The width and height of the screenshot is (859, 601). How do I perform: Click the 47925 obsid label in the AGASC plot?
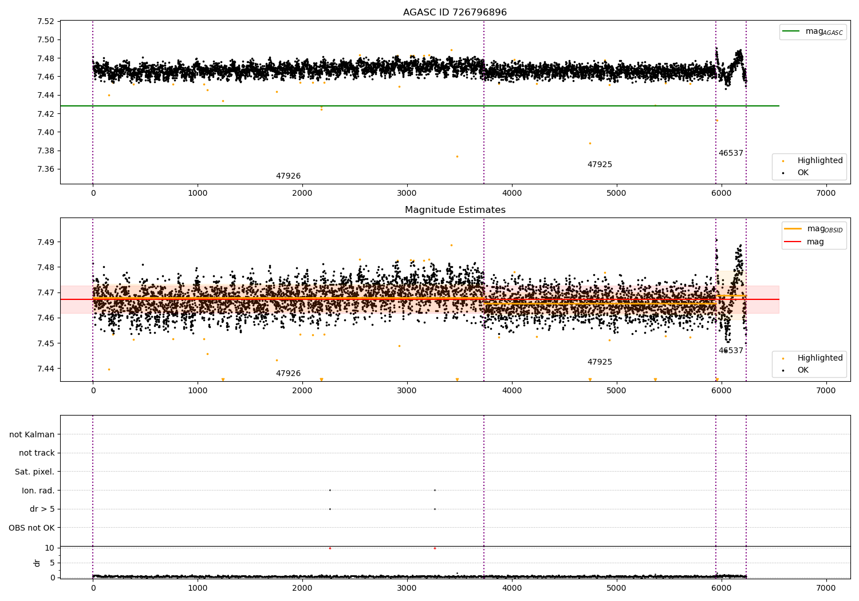point(600,165)
